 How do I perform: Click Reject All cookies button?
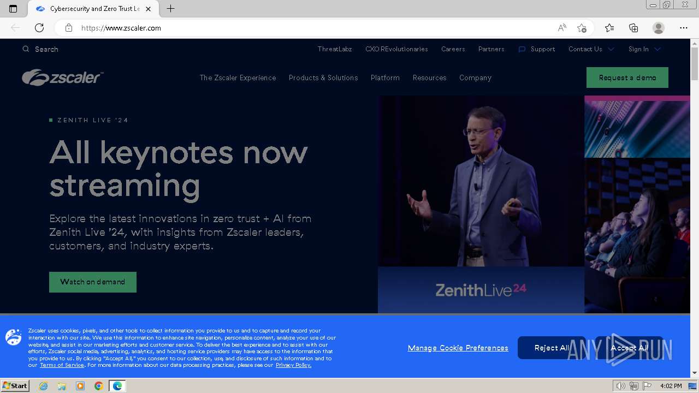[552, 348]
